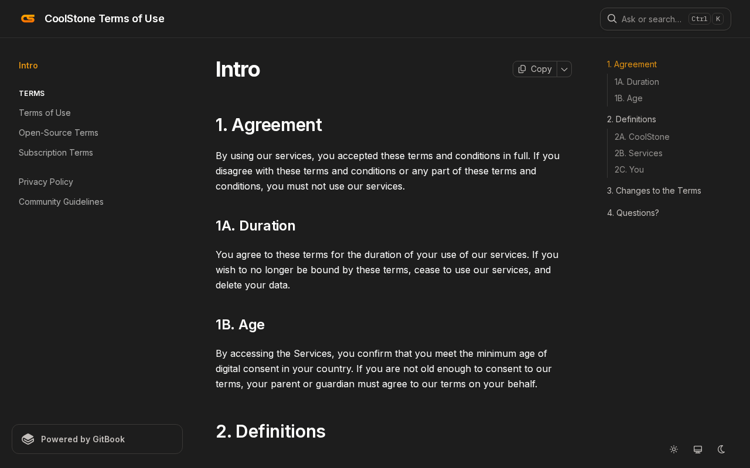750x468 pixels.
Task: Jump to 1A. Duration outline link
Action: (x=637, y=82)
